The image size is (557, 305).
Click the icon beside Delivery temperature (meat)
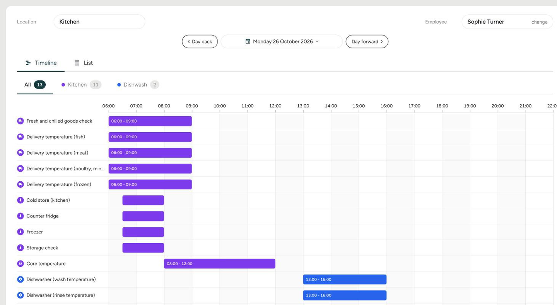(21, 153)
